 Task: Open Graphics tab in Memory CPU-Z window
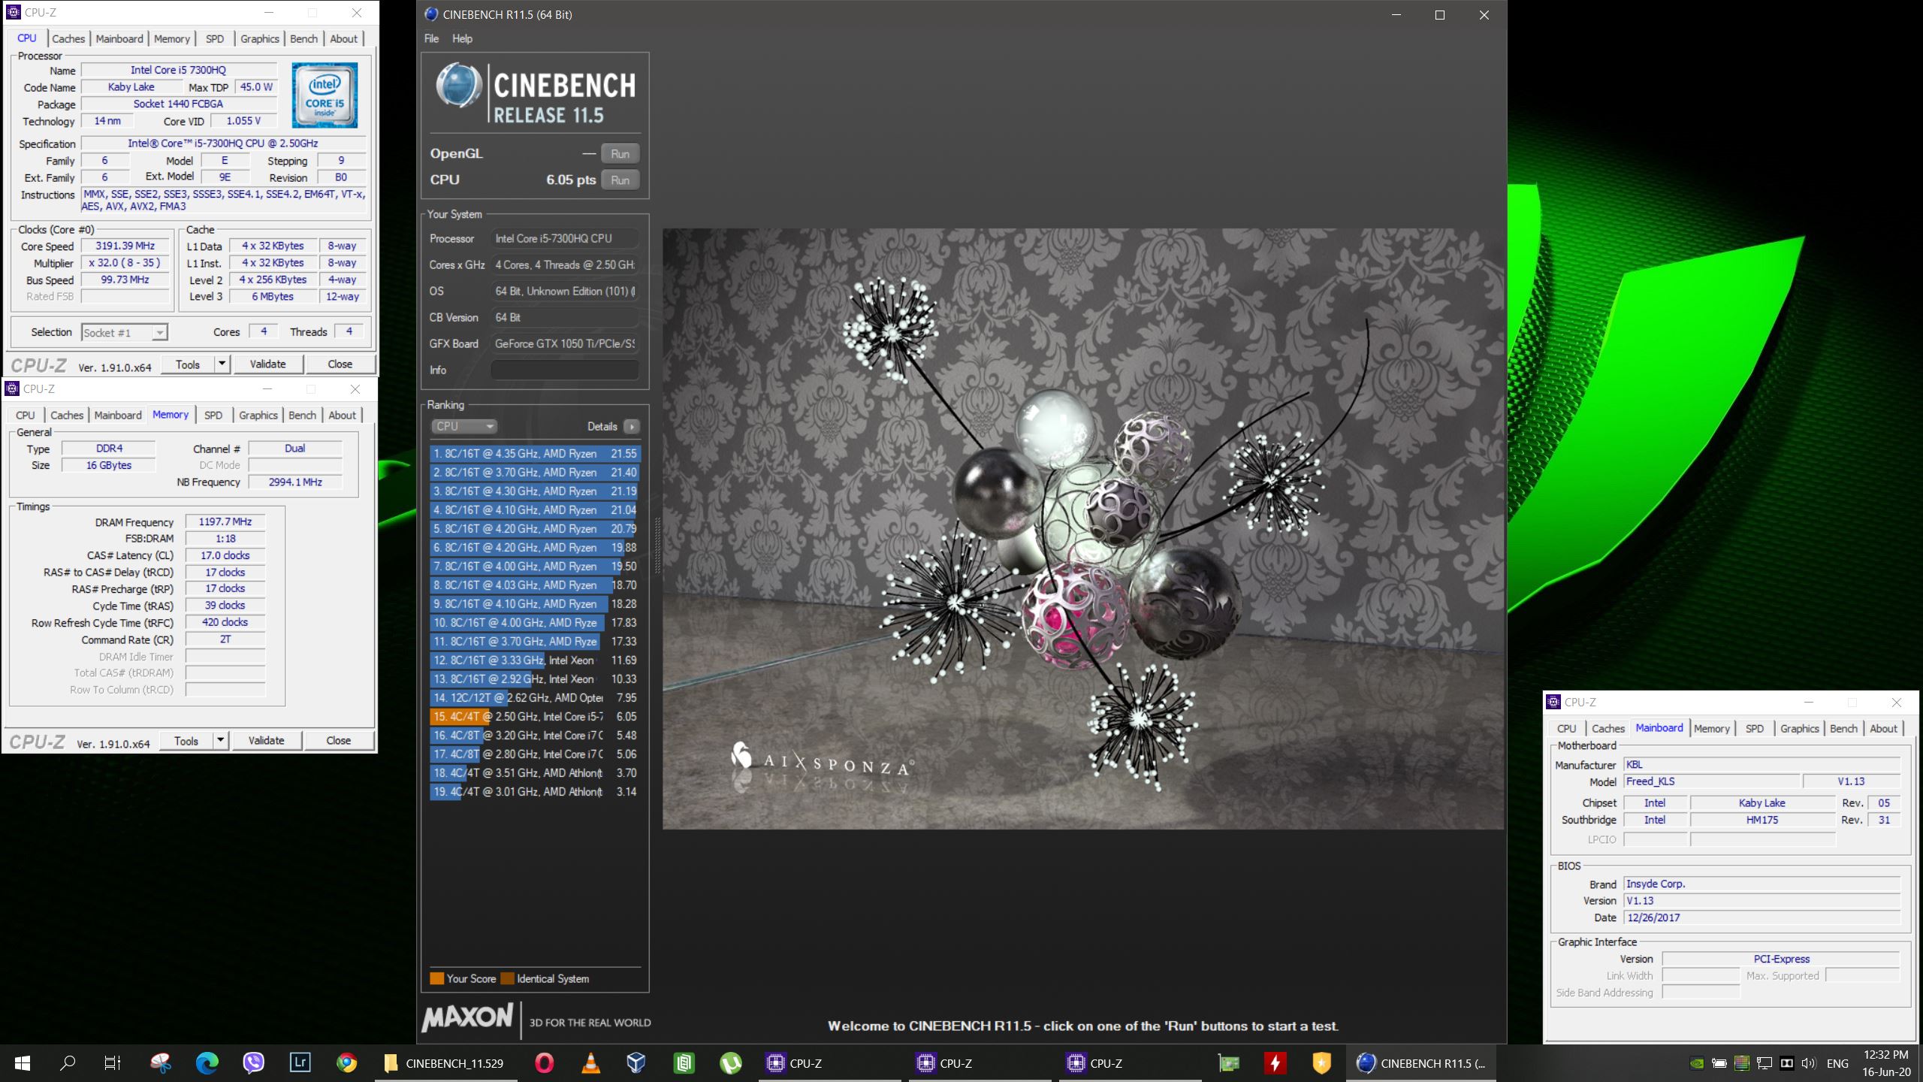click(258, 415)
